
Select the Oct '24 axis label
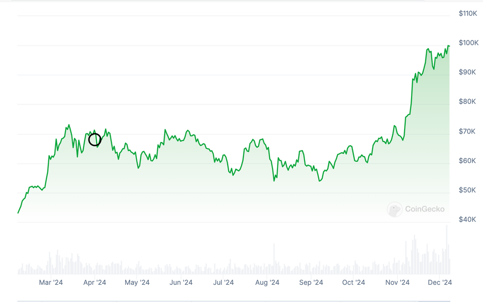353,282
